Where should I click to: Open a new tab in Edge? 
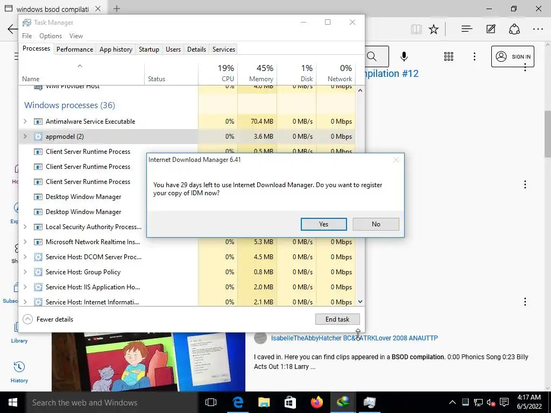click(x=117, y=9)
